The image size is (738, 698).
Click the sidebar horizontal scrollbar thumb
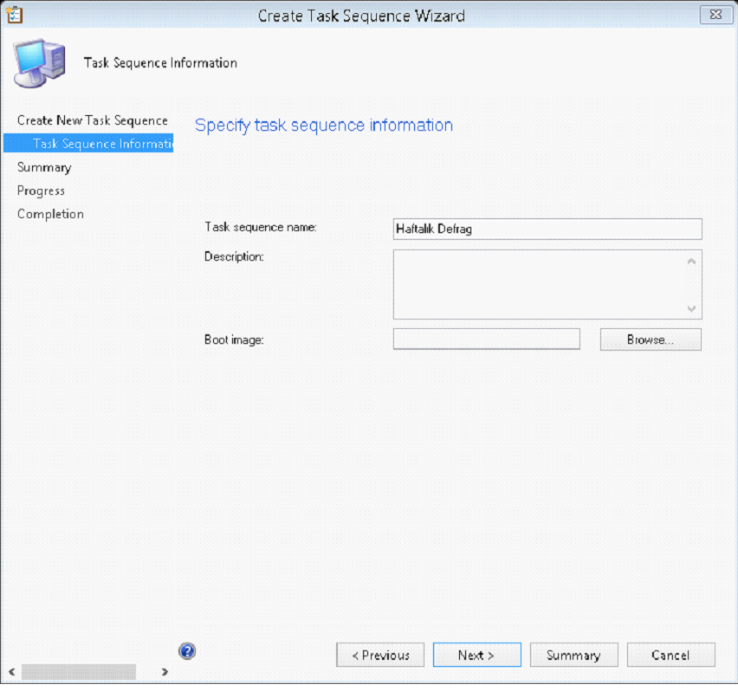[79, 672]
